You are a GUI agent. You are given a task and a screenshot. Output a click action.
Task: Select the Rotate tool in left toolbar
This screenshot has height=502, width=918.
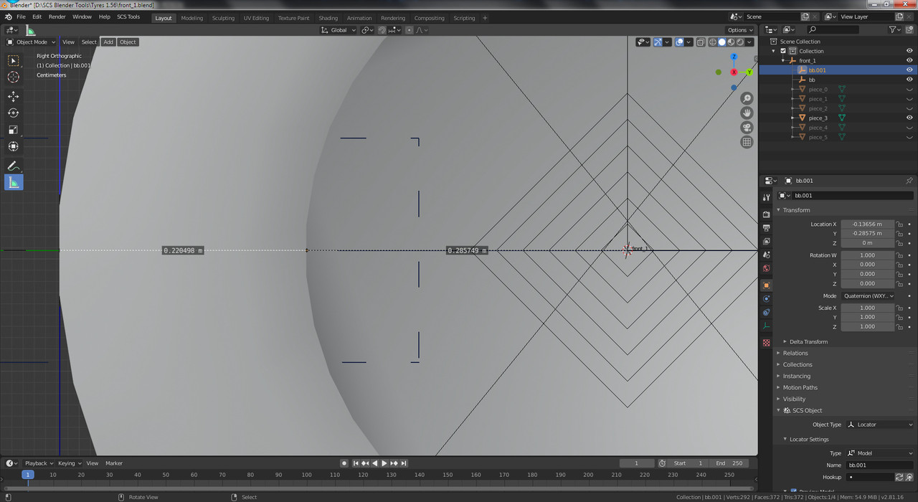click(14, 113)
